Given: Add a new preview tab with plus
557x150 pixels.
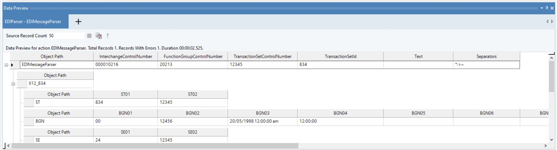Looking at the screenshot, I should tap(78, 22).
